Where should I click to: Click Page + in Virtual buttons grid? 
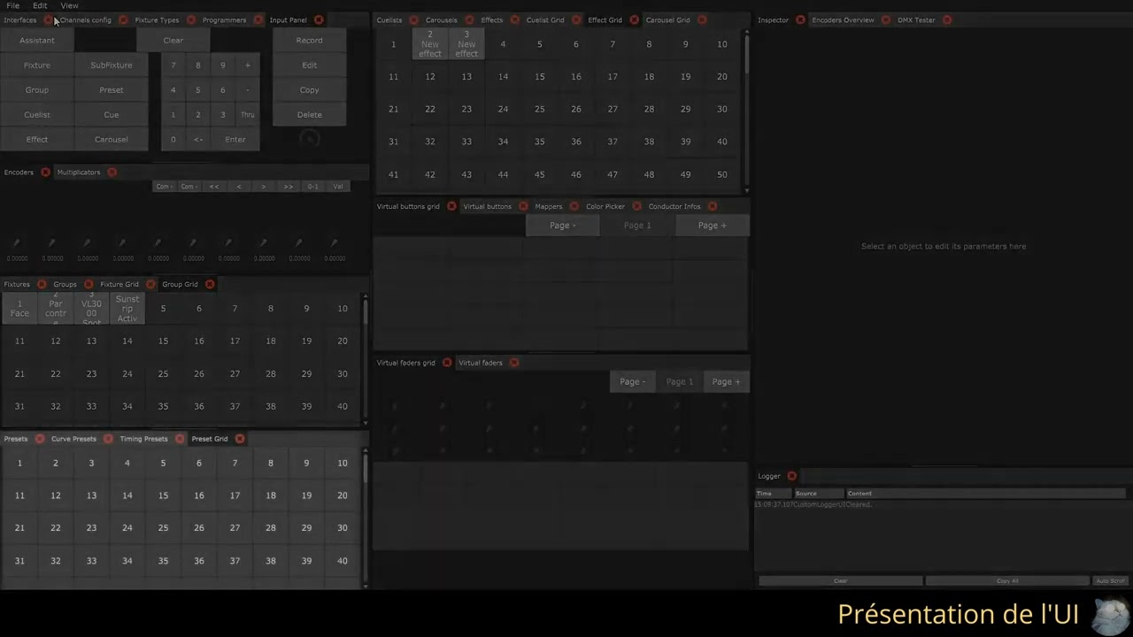(x=712, y=225)
